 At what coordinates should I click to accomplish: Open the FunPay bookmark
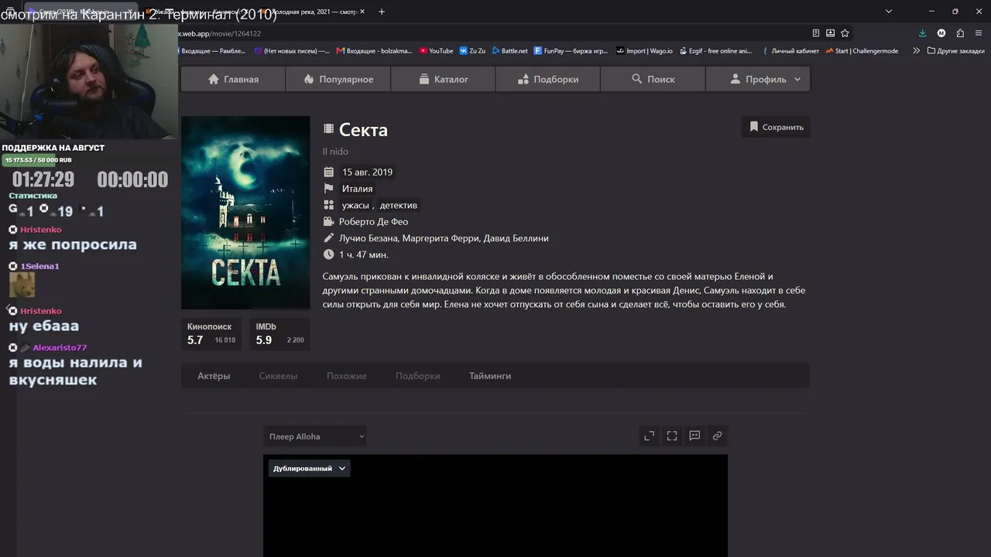tap(571, 51)
